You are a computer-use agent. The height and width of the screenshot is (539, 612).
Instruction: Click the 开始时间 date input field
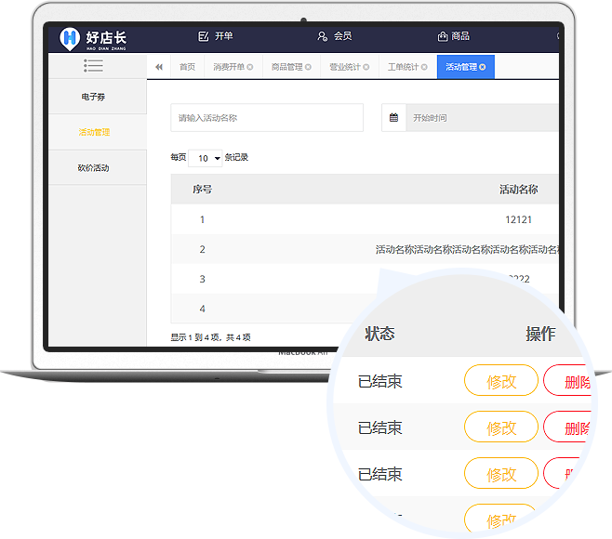481,118
